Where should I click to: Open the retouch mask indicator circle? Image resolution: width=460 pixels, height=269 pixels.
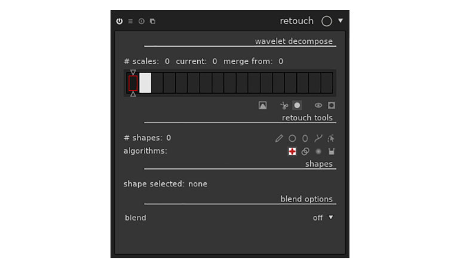326,22
